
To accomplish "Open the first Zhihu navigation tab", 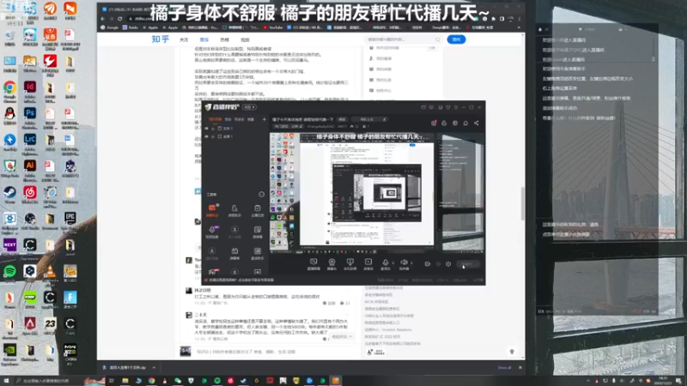I will [184, 39].
